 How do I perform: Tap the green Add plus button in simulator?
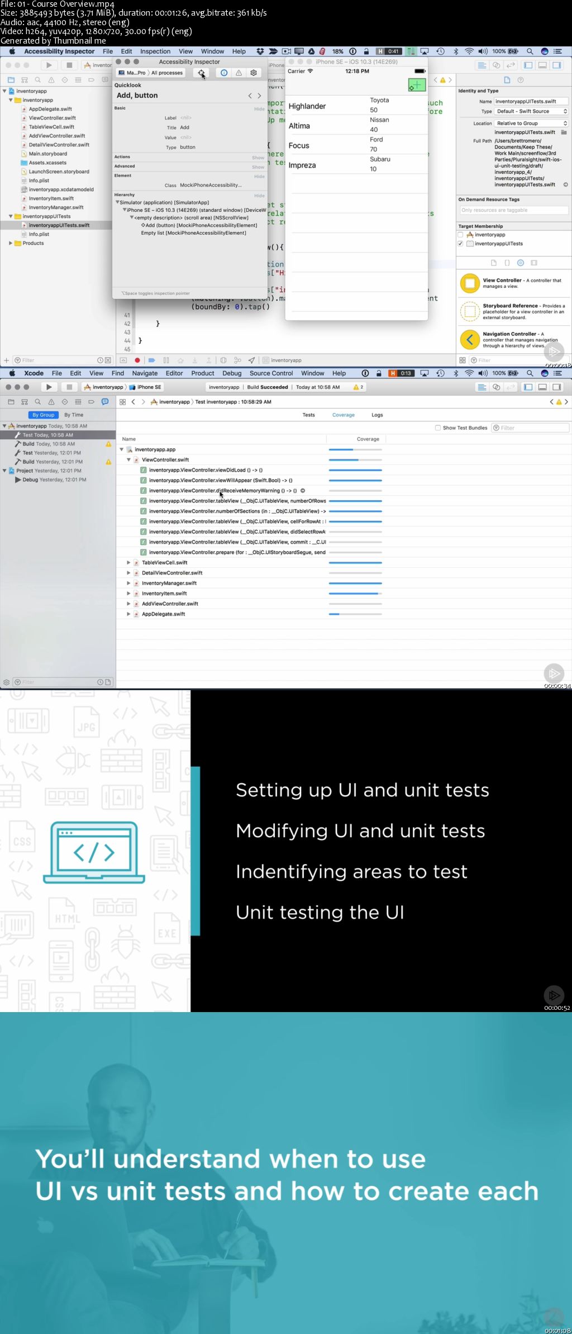pos(417,85)
